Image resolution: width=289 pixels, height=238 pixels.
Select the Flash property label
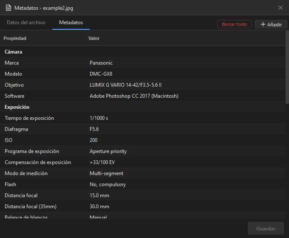point(10,184)
